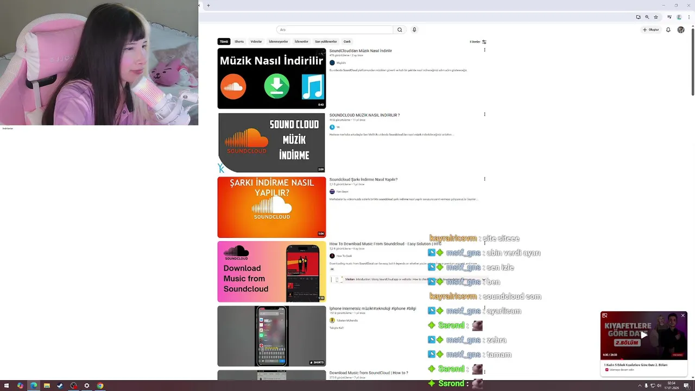Open ŞARKI İNDİRME NASIL YAPILIR thumbnail
Image resolution: width=695 pixels, height=391 pixels.
tap(271, 207)
